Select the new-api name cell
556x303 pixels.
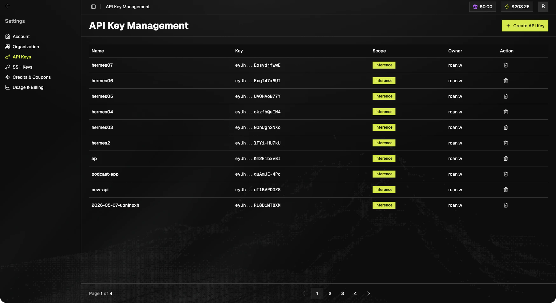(100, 190)
